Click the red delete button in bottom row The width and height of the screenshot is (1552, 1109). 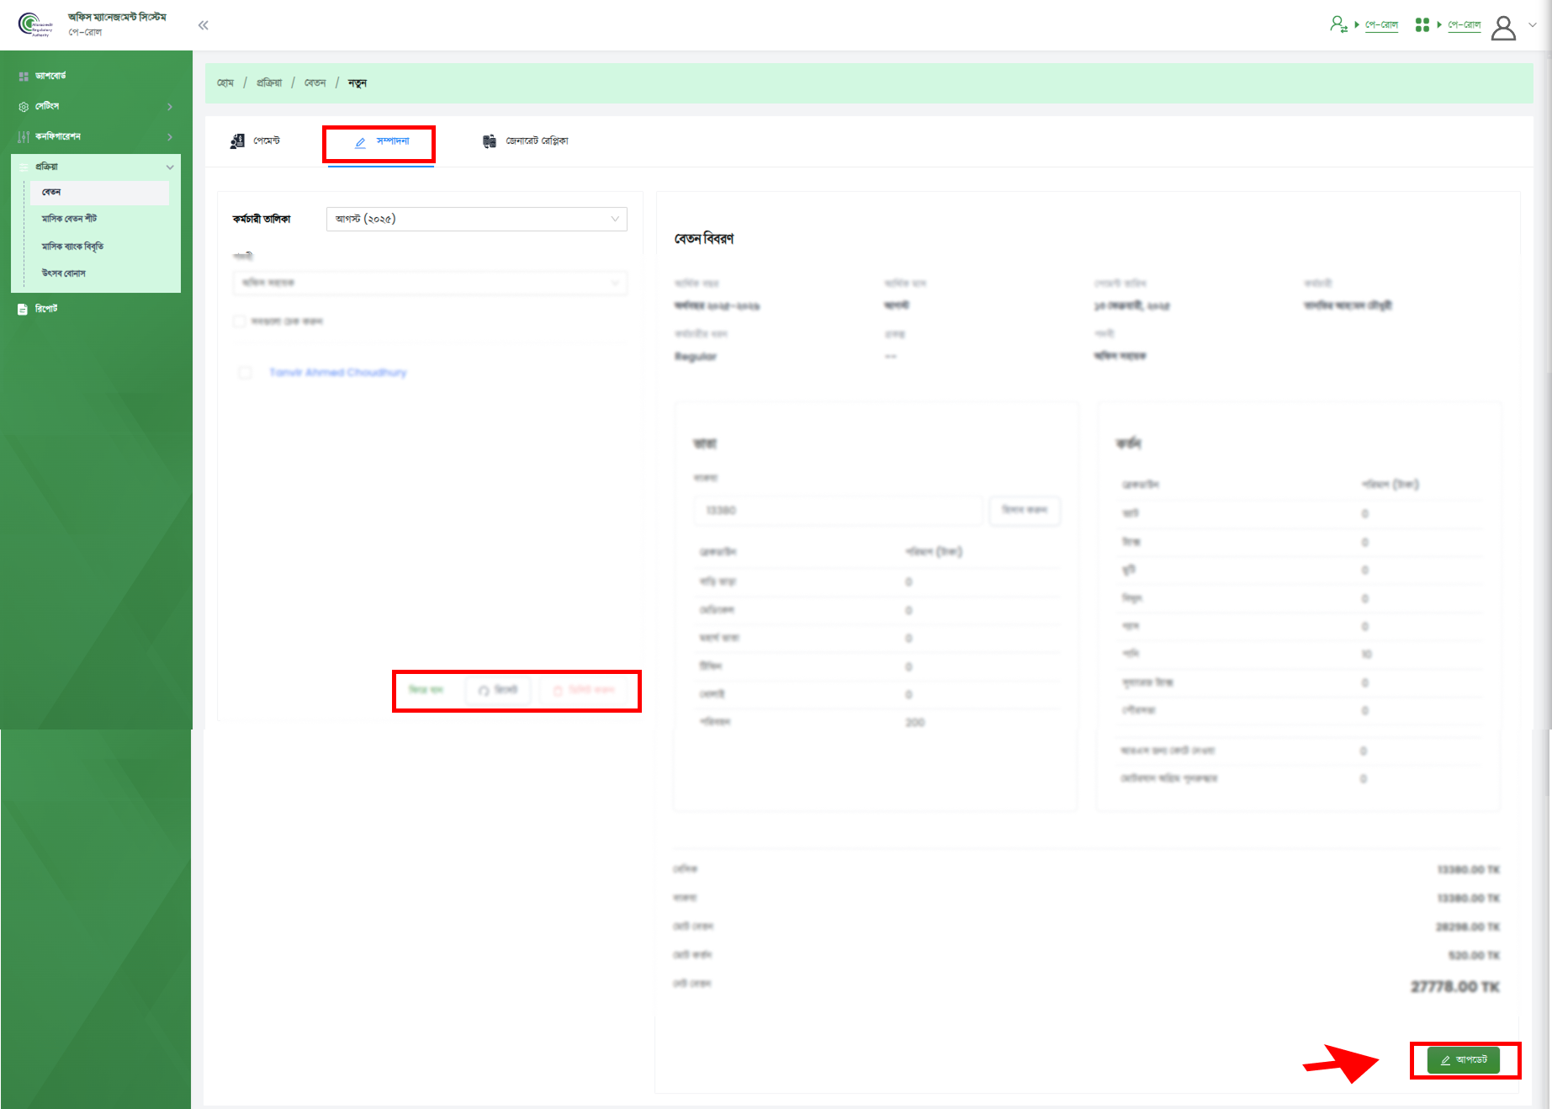pyautogui.click(x=584, y=691)
